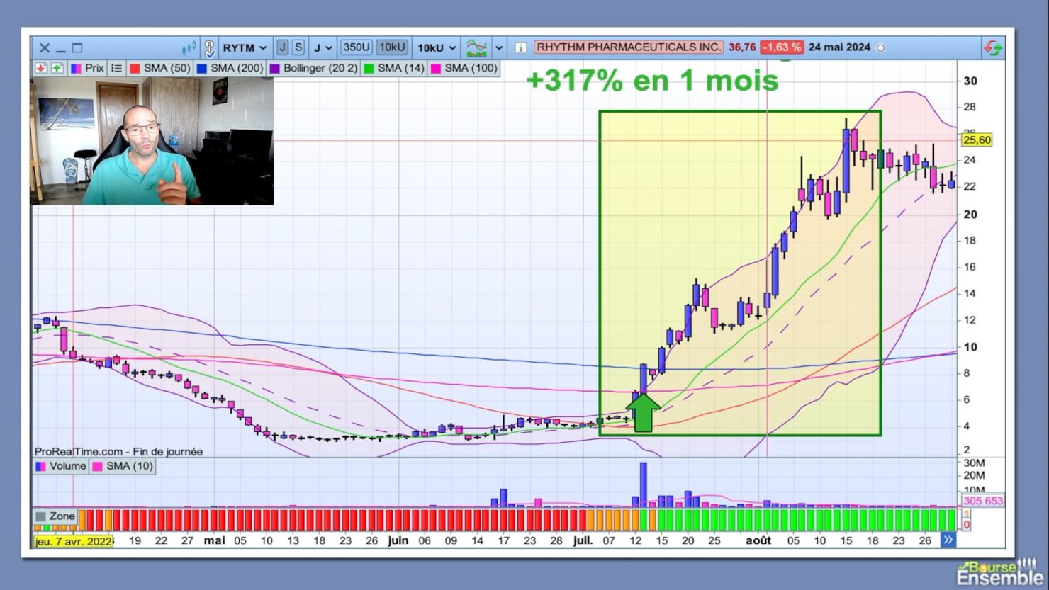The image size is (1049, 590).
Task: Toggle the small circle beside the date
Action: click(880, 48)
